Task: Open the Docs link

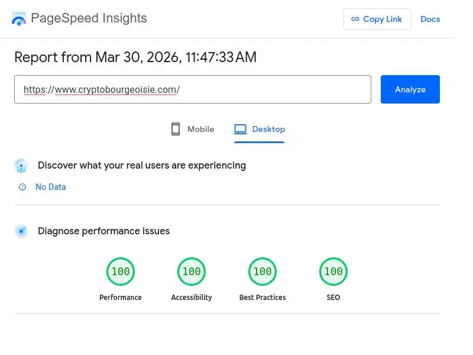Action: point(430,19)
